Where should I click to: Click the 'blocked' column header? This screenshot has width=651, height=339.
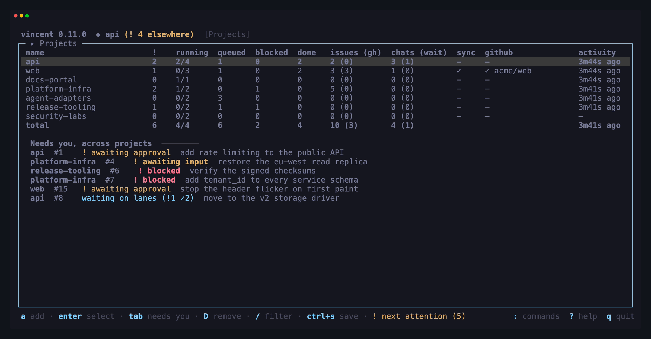pos(271,53)
